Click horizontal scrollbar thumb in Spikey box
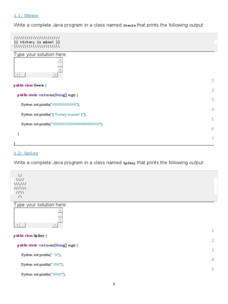The width and height of the screenshot is (228, 304). (x=23, y=225)
